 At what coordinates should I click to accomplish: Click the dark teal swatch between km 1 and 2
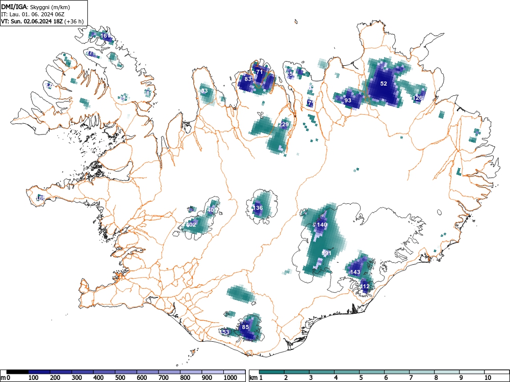272,372
